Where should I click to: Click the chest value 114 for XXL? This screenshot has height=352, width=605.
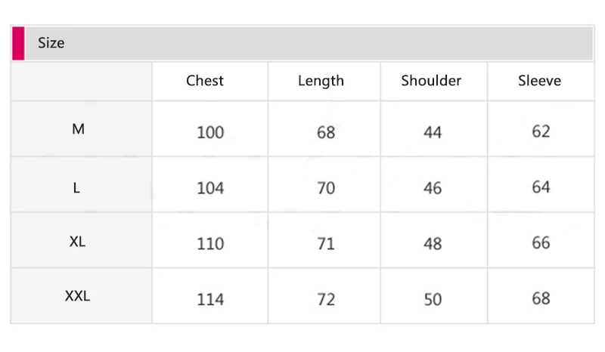coord(210,299)
